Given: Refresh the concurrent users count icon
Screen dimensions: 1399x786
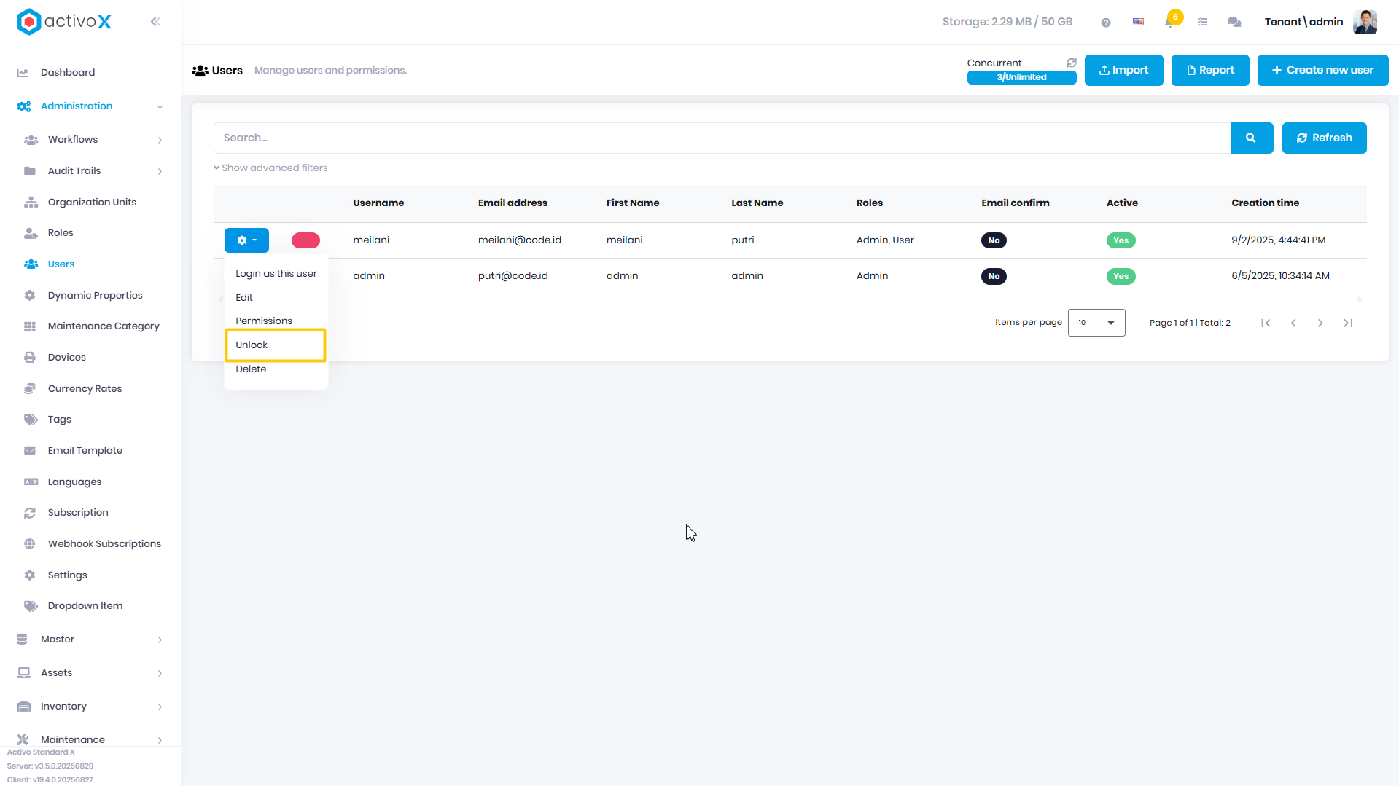Looking at the screenshot, I should [x=1072, y=63].
